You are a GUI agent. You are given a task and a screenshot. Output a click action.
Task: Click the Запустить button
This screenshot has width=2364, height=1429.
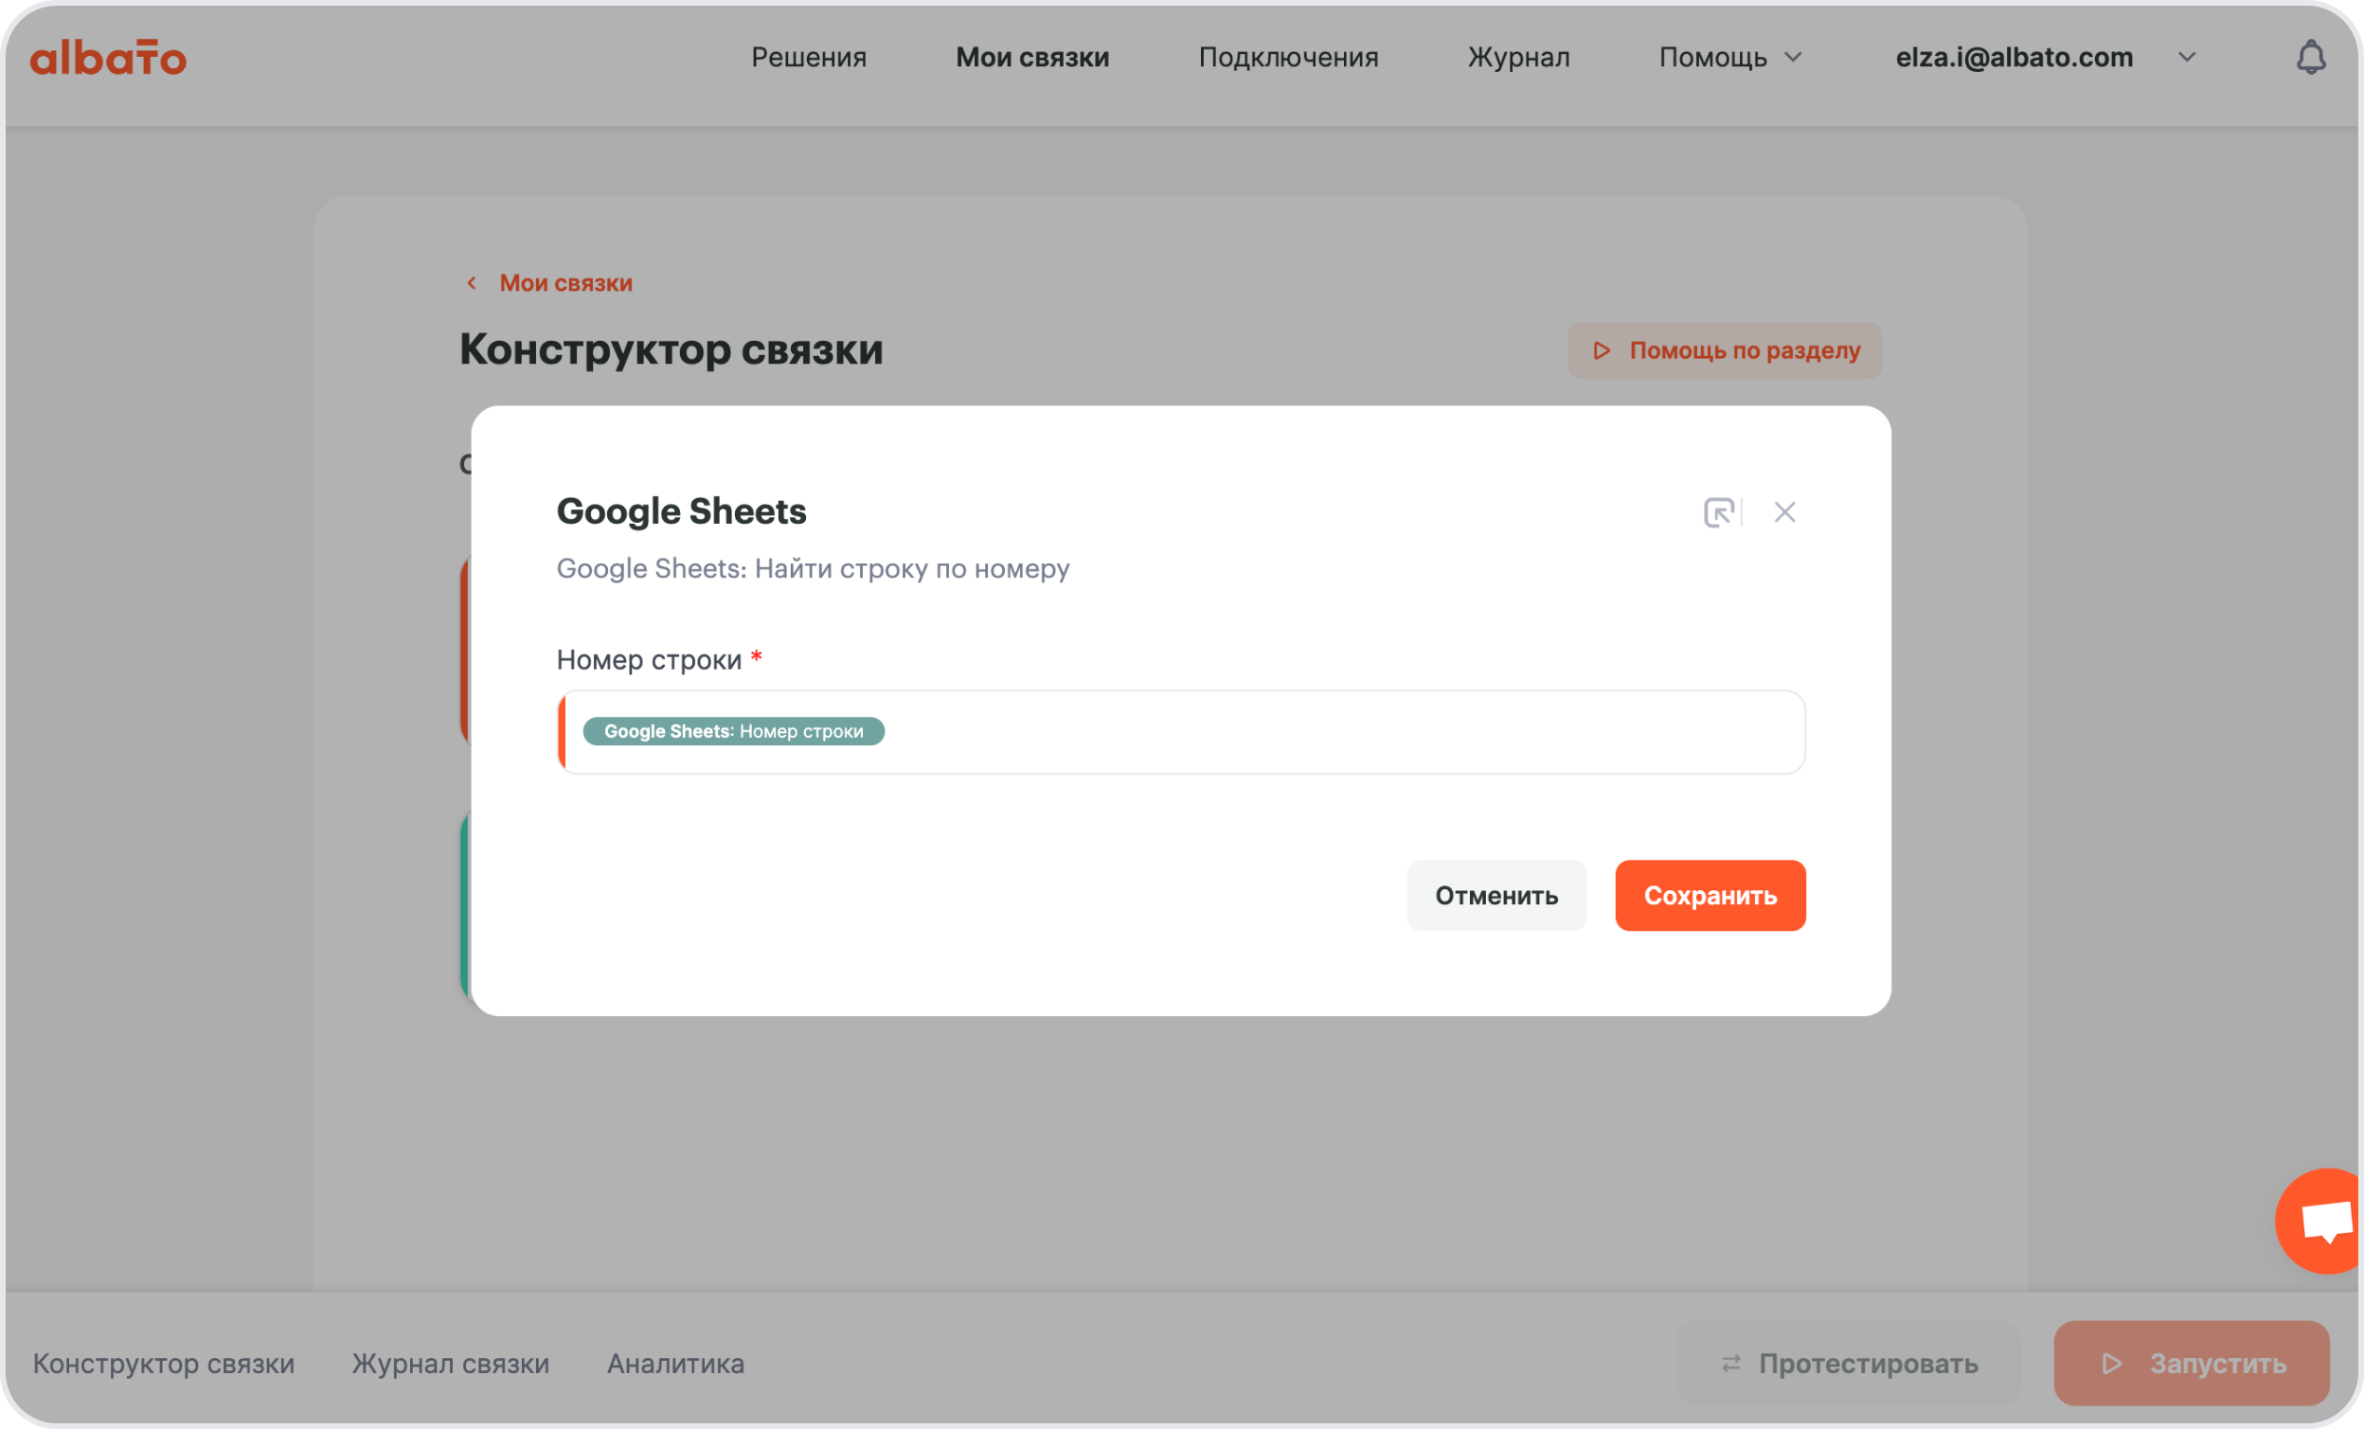click(x=2193, y=1364)
